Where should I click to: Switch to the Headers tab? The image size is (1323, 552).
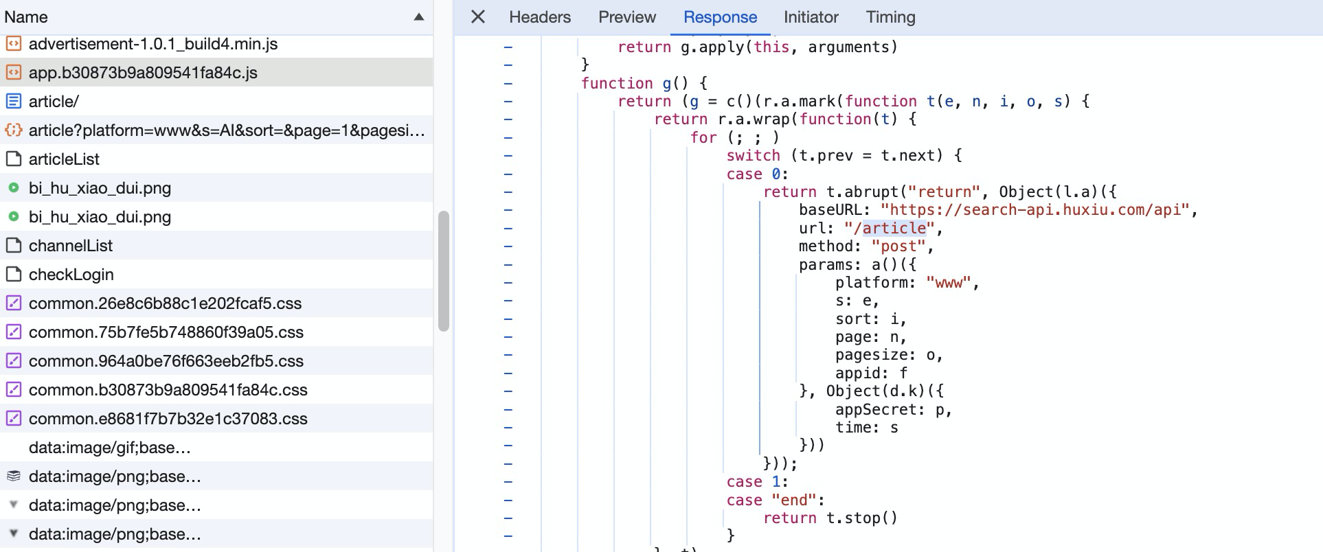point(540,17)
